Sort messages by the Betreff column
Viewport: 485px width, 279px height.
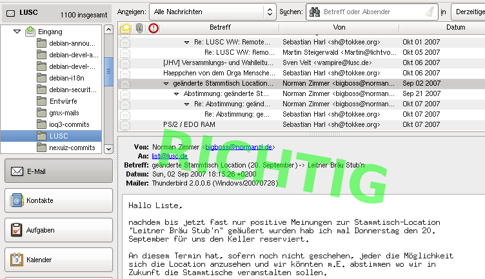coord(220,28)
